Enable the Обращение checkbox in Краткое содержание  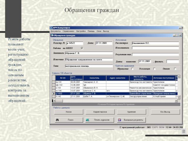132,69
